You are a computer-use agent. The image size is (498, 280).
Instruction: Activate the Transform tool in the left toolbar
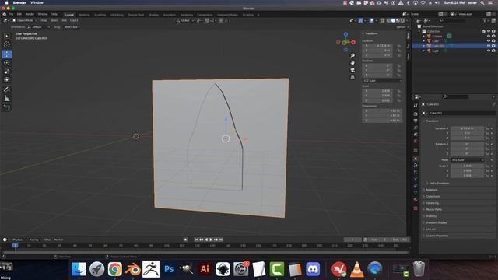[x=7, y=80]
